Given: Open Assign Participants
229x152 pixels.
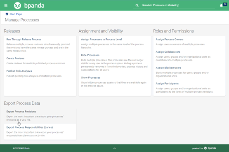Looking at the screenshot, I should [x=167, y=84].
